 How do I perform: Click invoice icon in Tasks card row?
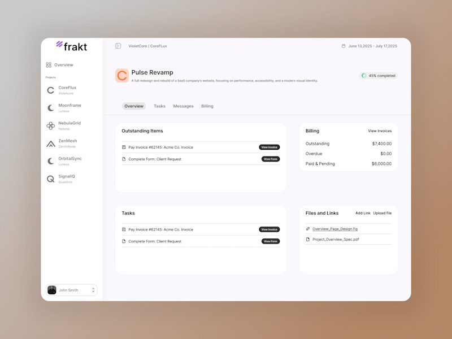pyautogui.click(x=124, y=229)
